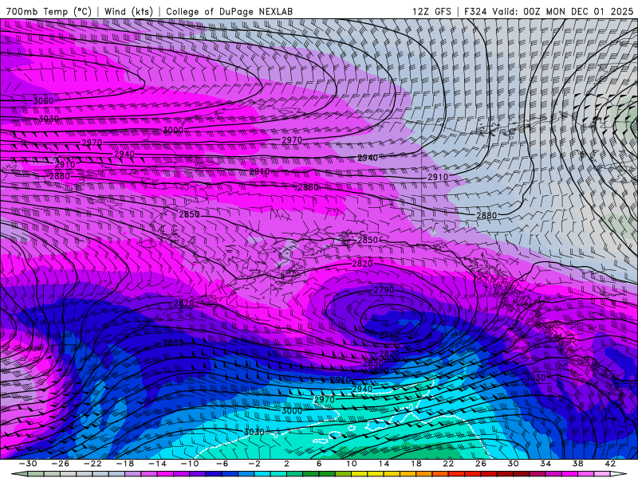Screen dimensions: 638x478
Task: Select the 2850 label between lower 2820 and 2880
Action: point(373,363)
